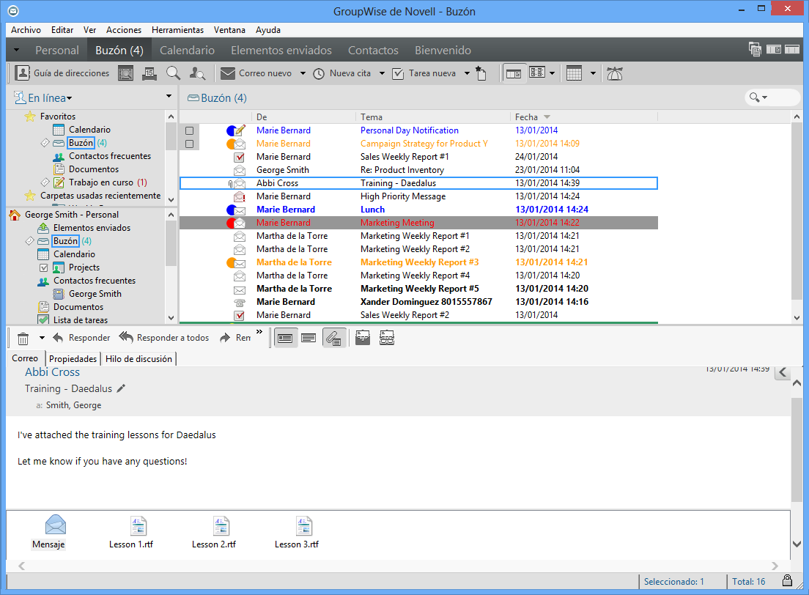Click the print-style icon after attachment toggle
The height and width of the screenshot is (595, 809).
point(363,338)
